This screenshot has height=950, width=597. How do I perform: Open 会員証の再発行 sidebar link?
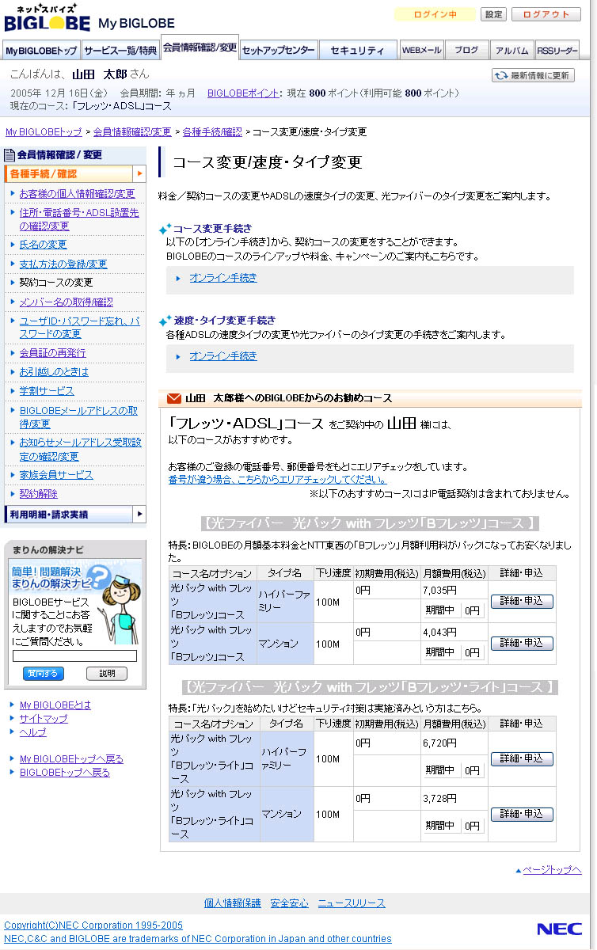click(52, 353)
